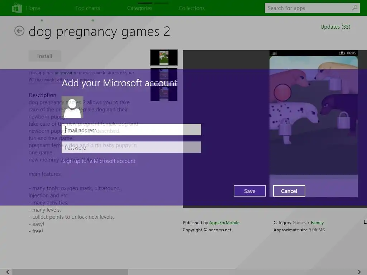This screenshot has height=275, width=367.
Task: Click the horizontal scrollbar thumb
Action: point(70,272)
